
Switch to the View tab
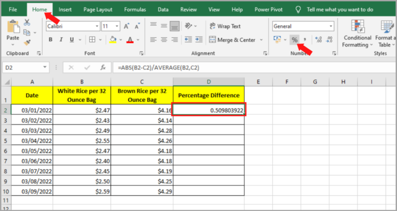coord(214,10)
